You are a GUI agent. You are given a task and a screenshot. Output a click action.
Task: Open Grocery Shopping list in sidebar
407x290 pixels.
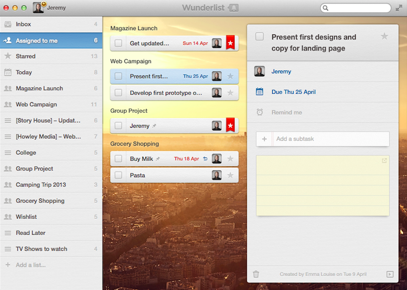[51, 201]
